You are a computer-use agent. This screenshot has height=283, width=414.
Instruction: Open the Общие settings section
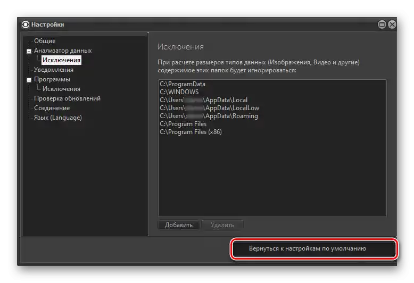pos(45,41)
